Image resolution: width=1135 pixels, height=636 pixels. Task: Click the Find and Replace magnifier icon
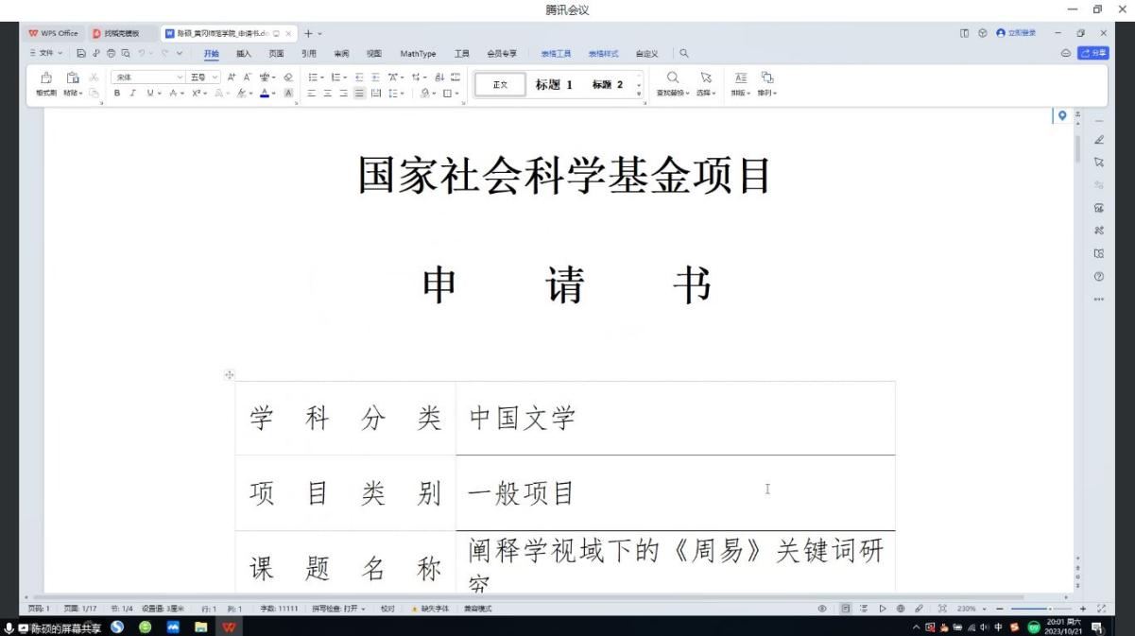click(x=673, y=78)
